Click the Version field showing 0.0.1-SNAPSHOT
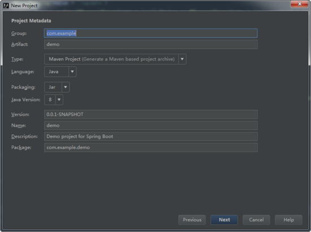The width and height of the screenshot is (311, 232). 151,114
